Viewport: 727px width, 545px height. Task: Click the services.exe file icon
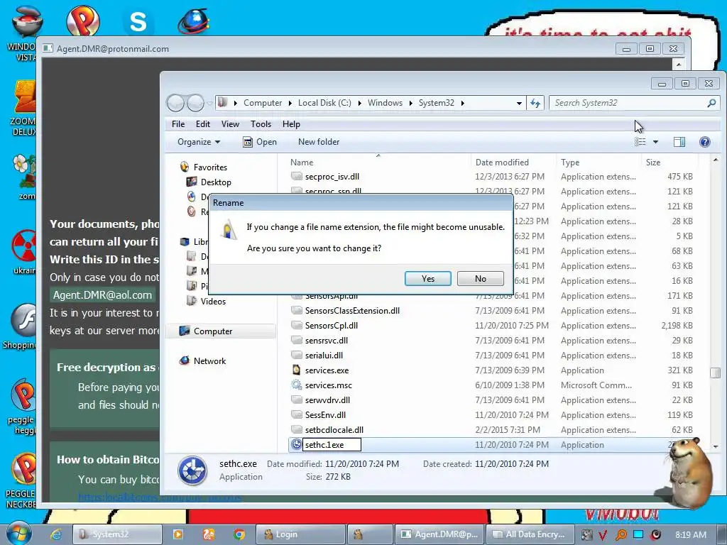[x=296, y=370]
